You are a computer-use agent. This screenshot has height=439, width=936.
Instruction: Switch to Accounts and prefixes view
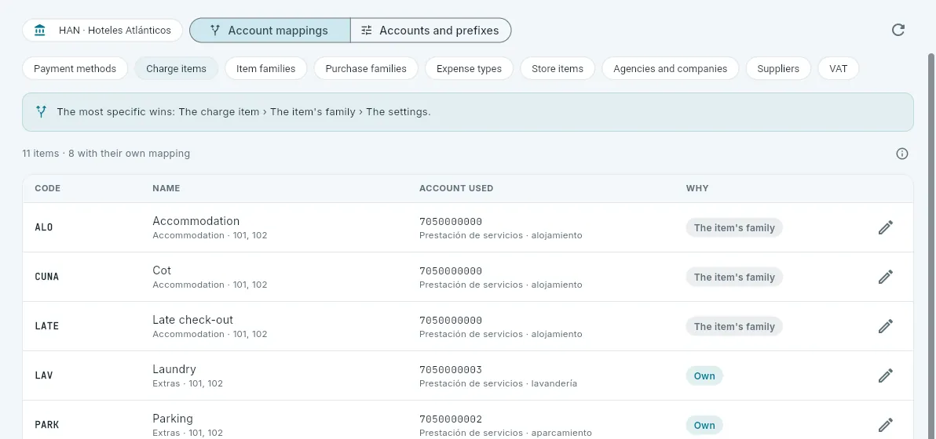pyautogui.click(x=430, y=31)
